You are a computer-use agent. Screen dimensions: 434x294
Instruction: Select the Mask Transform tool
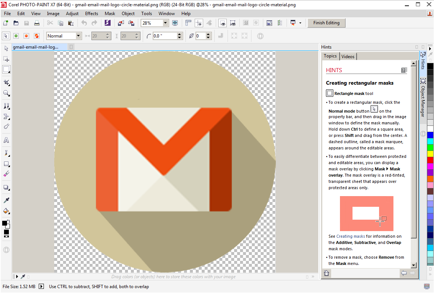tap(6, 59)
